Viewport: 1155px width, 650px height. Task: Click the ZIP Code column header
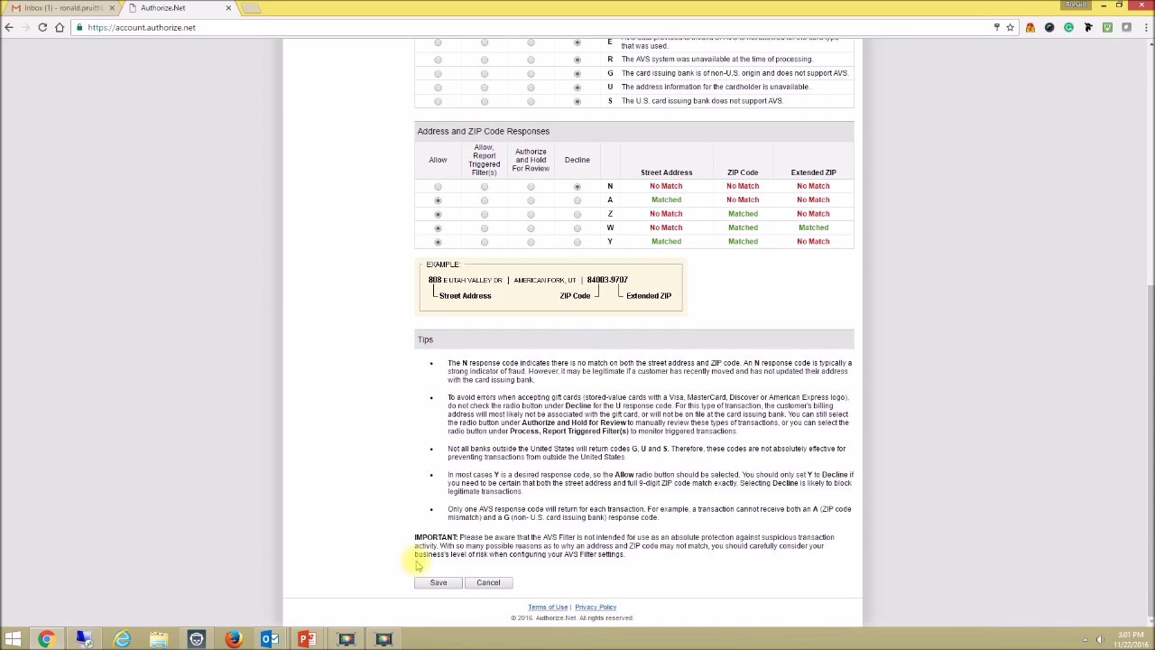click(743, 172)
